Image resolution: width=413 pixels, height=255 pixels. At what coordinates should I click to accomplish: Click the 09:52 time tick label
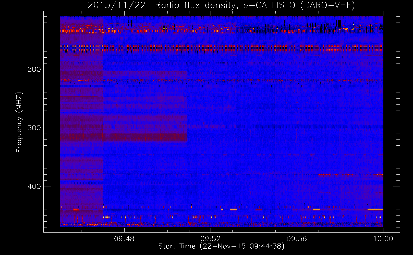click(x=211, y=239)
